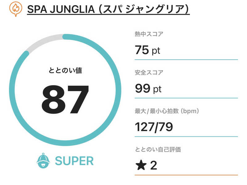Select the 75 pt score value

point(148,50)
